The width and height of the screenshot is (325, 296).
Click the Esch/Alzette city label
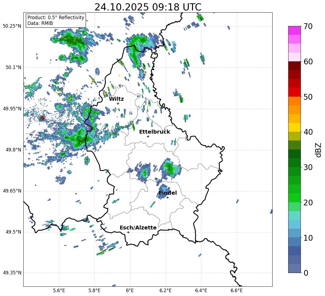coord(138,228)
